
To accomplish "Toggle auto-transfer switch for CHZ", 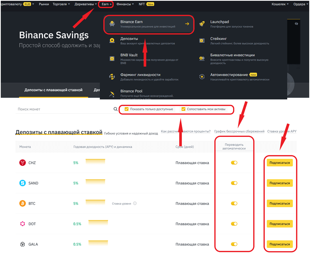I will click(234, 163).
